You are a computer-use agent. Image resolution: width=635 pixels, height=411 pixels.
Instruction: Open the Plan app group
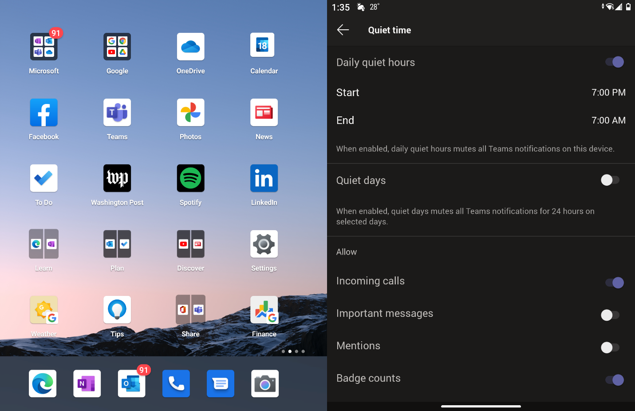tap(117, 244)
